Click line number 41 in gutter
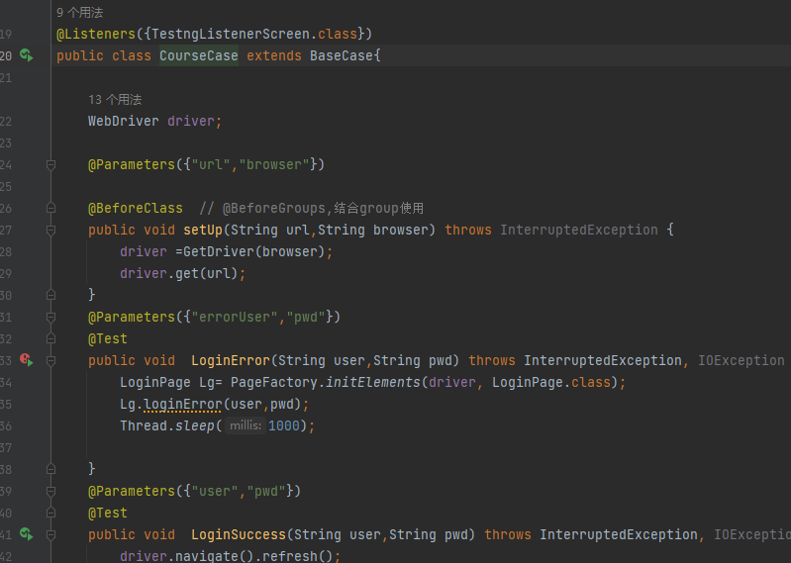This screenshot has height=563, width=791. tap(6, 534)
